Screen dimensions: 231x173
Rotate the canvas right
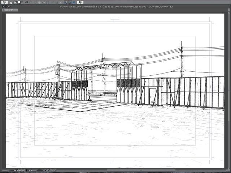pos(49,170)
